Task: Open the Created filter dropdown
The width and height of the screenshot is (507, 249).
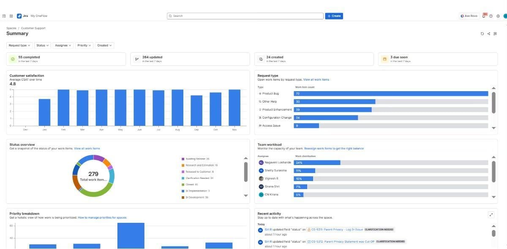Action: click(x=105, y=46)
